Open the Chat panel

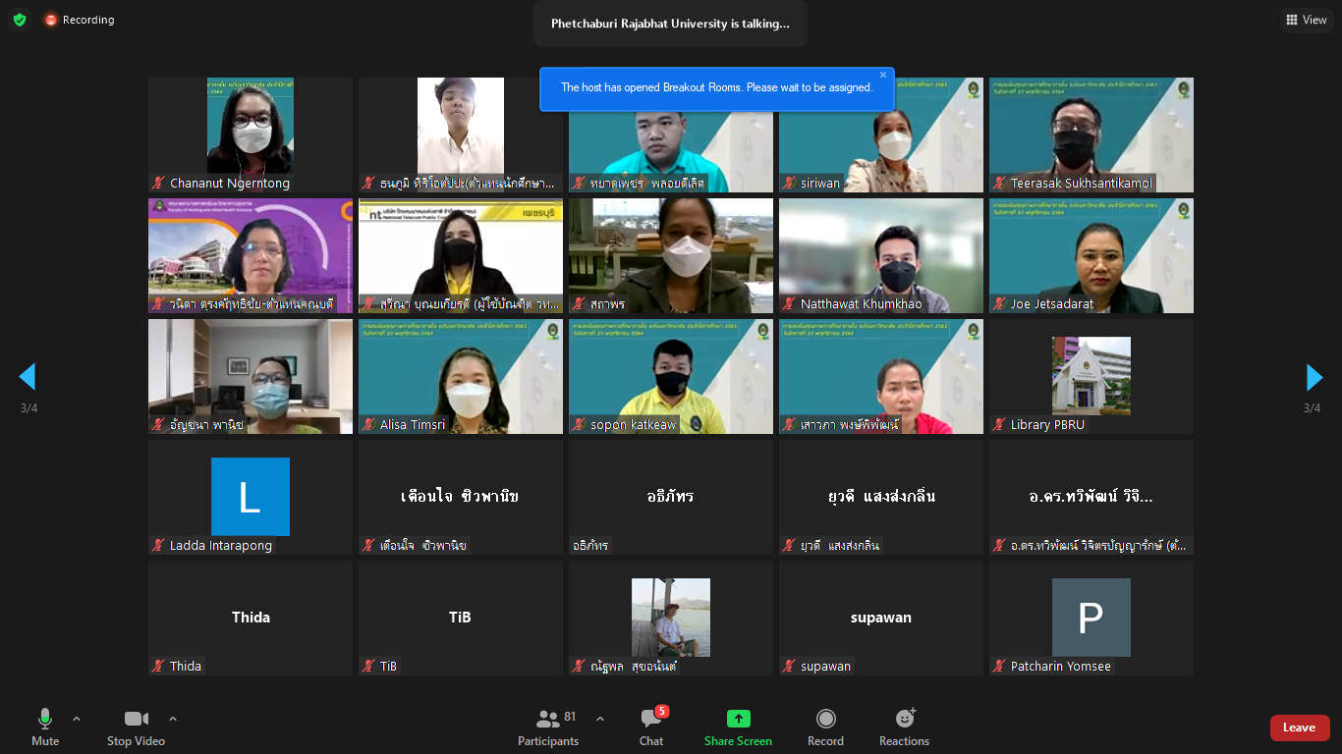[x=650, y=727]
